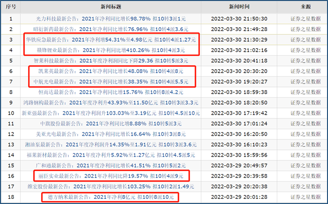Click the 序号 column header
Screen dimensions: 328x204
coord(11,7)
